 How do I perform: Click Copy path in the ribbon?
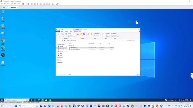(71, 35)
